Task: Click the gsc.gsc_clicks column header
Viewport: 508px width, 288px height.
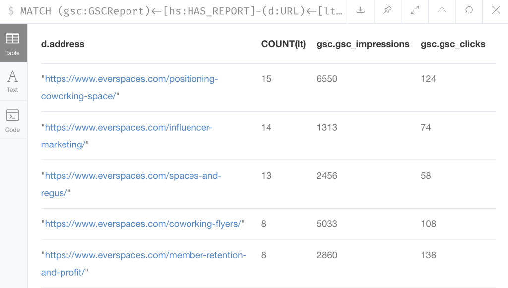Action: point(453,44)
